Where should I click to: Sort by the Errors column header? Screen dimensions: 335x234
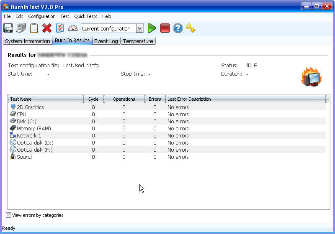coord(155,99)
